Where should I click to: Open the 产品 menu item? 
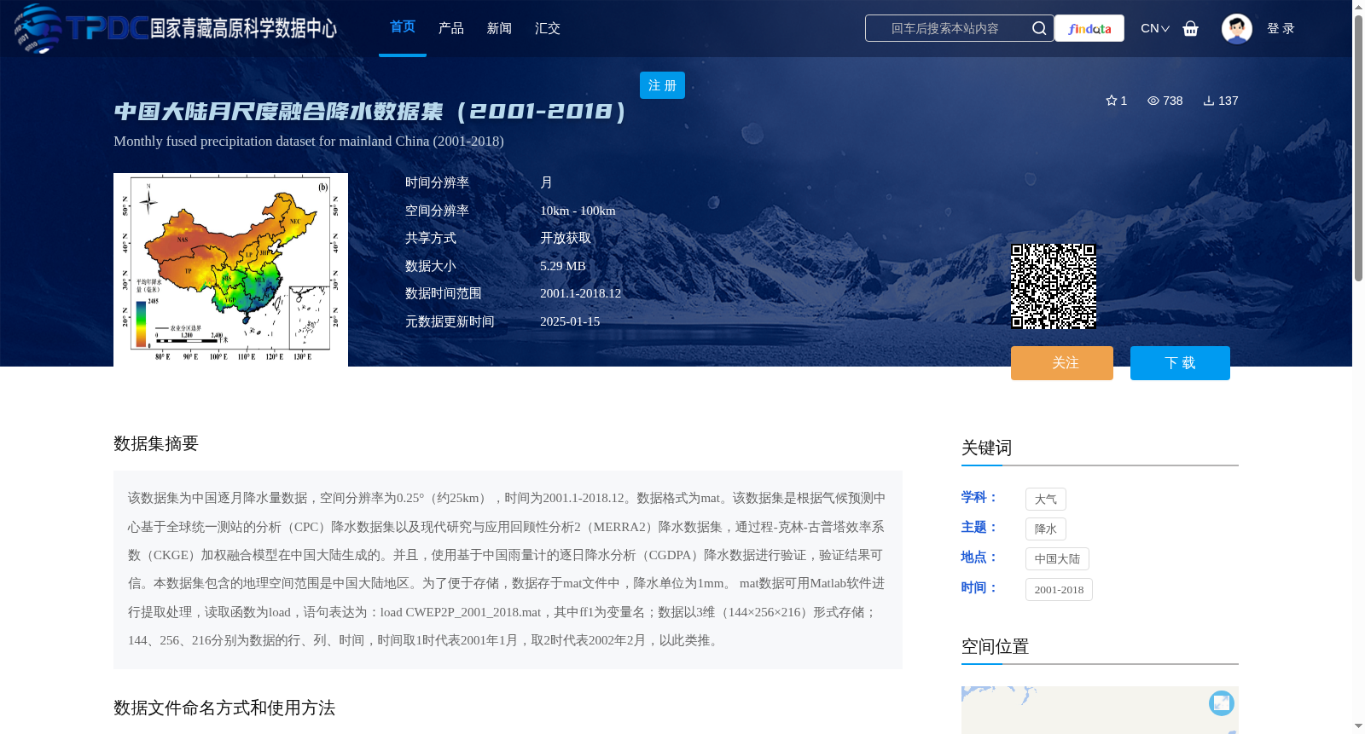pyautogui.click(x=451, y=28)
